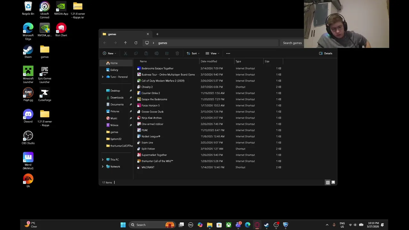Open the Steam desktop shortcut
Image resolution: width=409 pixels, height=230 pixels.
28,51
